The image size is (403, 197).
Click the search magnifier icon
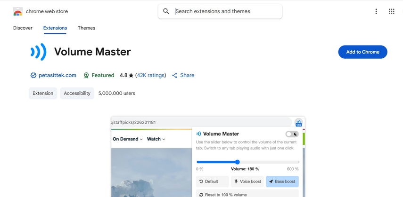click(166, 11)
